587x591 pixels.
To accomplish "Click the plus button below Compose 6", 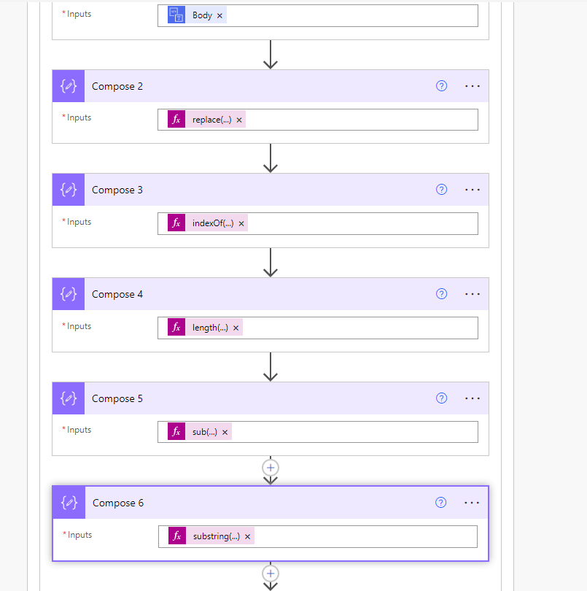I will point(271,573).
